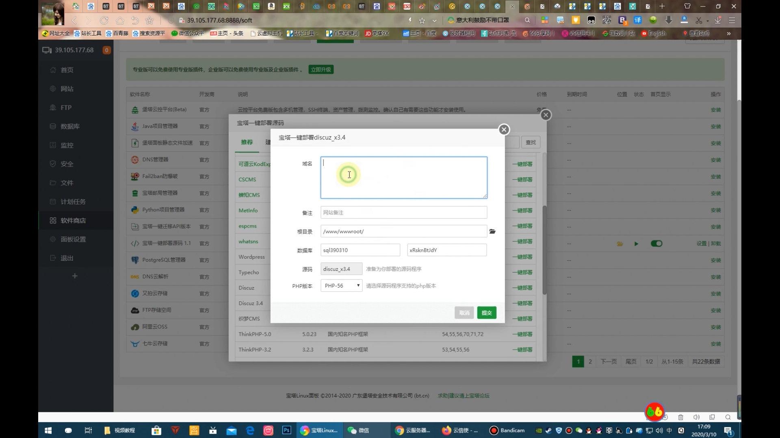Click the domain name text area

pyautogui.click(x=404, y=178)
